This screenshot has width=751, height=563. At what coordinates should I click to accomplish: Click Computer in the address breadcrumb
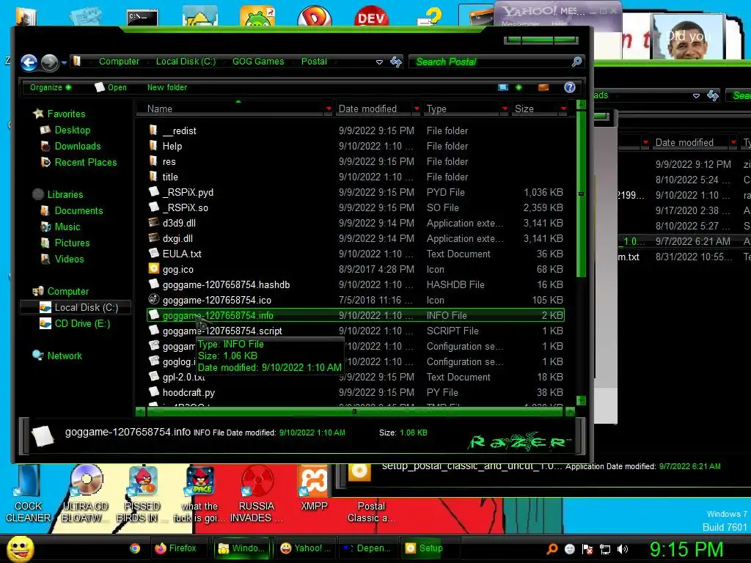pyautogui.click(x=119, y=62)
